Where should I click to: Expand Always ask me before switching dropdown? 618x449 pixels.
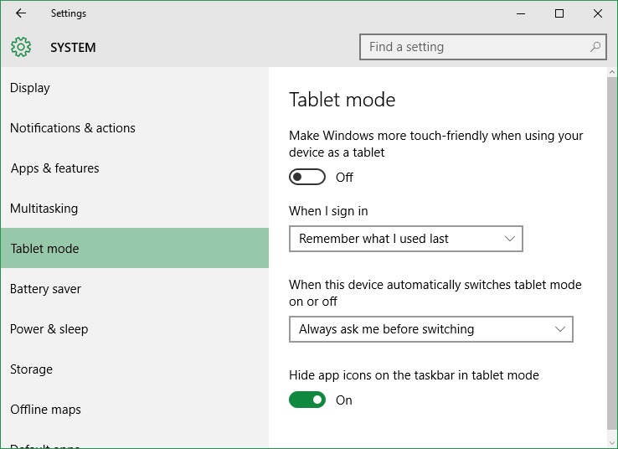pyautogui.click(x=430, y=328)
